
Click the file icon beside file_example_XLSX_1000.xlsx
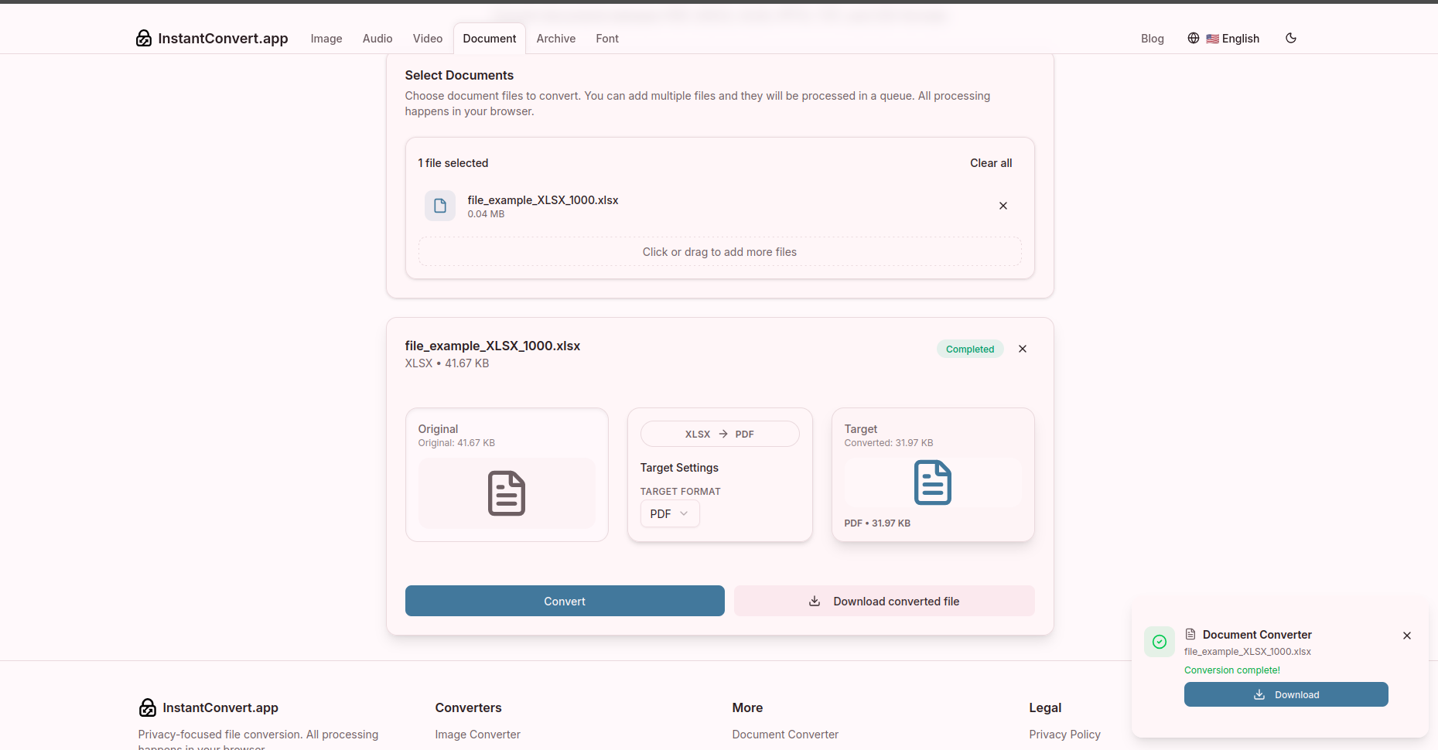(440, 206)
